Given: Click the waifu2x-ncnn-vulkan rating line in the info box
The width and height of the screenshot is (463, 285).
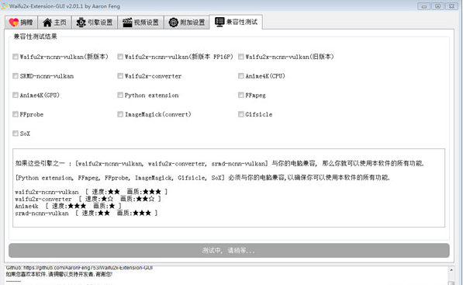Looking at the screenshot, I should 92,192.
